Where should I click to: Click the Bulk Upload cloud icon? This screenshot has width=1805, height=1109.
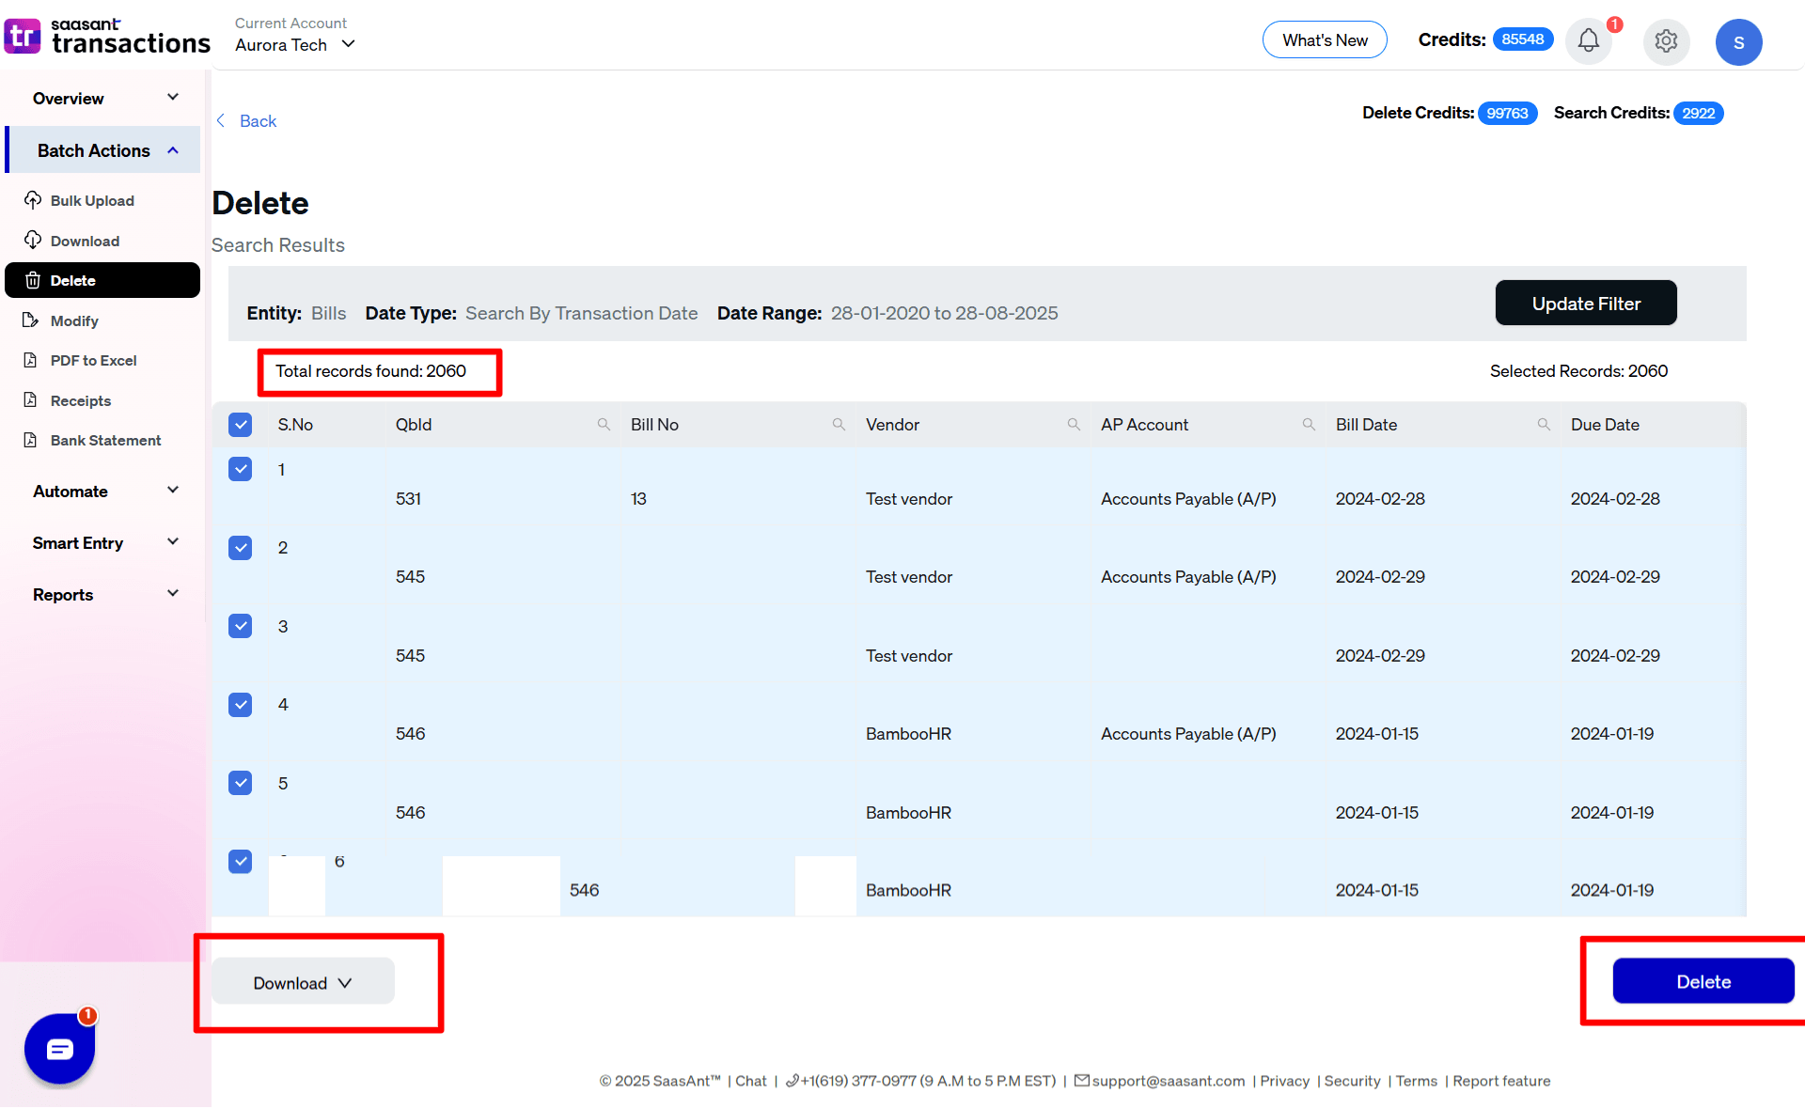(33, 200)
